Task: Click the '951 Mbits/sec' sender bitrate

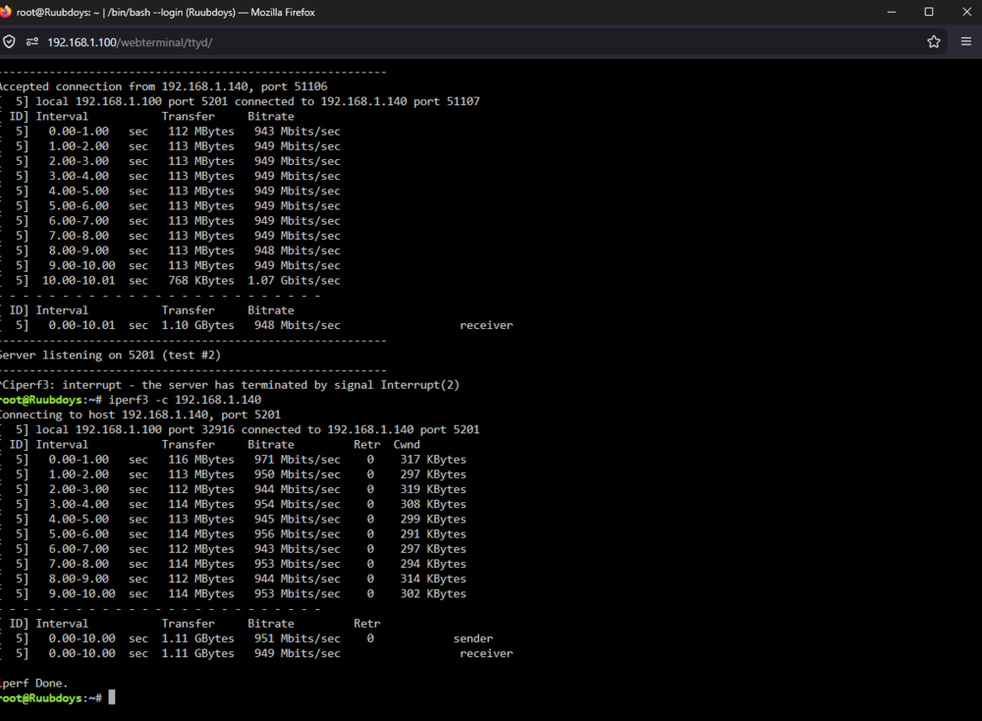Action: click(x=298, y=638)
